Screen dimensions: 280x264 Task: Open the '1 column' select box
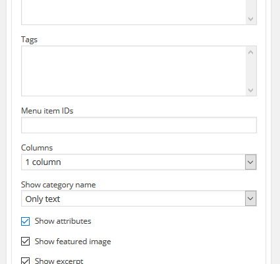click(x=139, y=162)
